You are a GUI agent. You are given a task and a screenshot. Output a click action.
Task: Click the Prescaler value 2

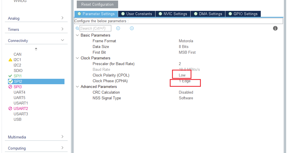coord(180,64)
